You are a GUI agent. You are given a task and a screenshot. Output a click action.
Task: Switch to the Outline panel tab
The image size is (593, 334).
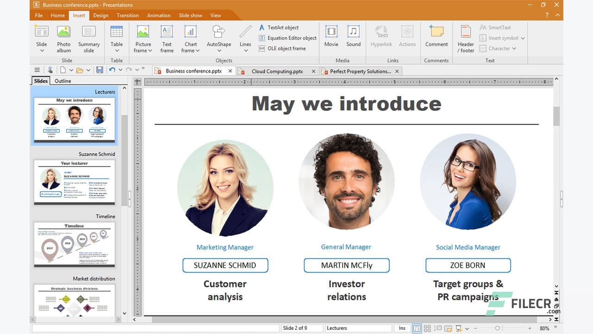coord(63,80)
